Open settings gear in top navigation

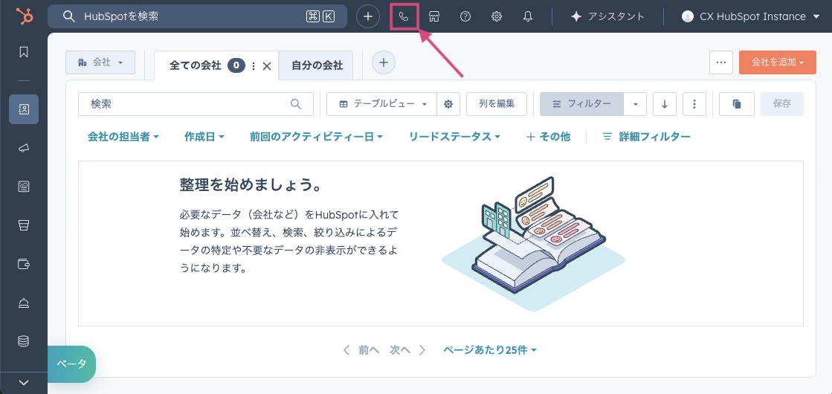click(497, 16)
